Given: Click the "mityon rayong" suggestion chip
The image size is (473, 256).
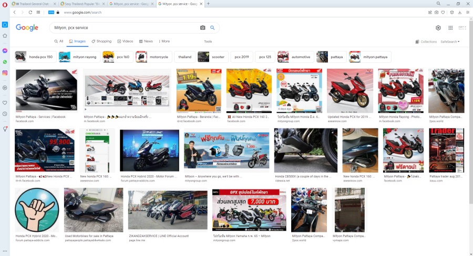Looking at the screenshot, I should (78, 57).
